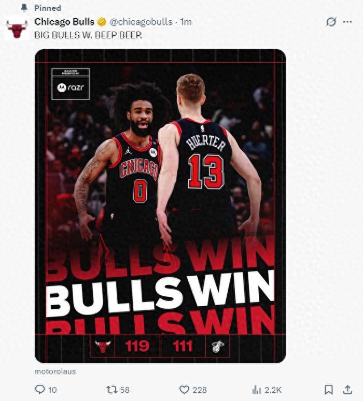Like the tweet with the heart icon
The width and height of the screenshot is (363, 401).
[x=184, y=390]
